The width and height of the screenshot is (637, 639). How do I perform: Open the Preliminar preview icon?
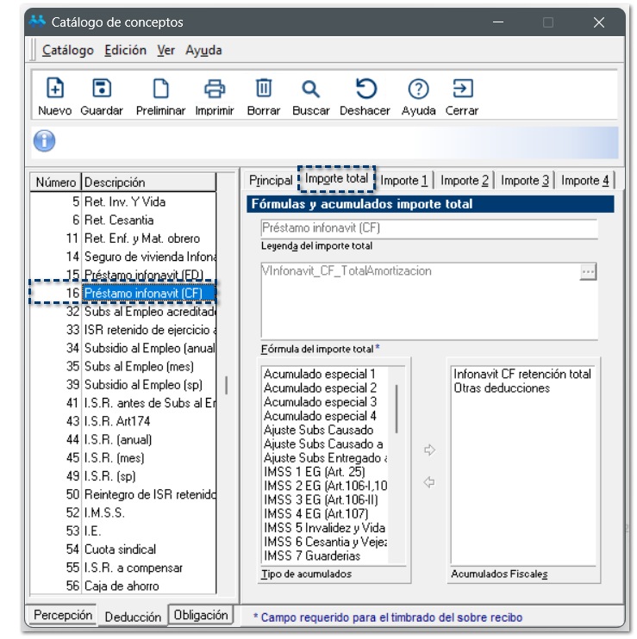coord(160,89)
